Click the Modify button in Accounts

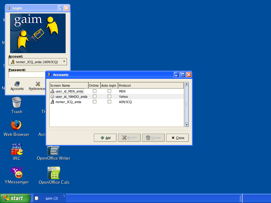pos(129,138)
